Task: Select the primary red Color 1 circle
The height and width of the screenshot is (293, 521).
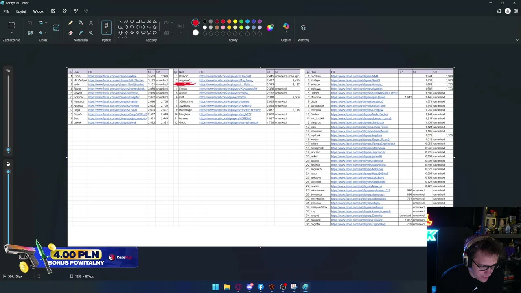Action: [195, 23]
